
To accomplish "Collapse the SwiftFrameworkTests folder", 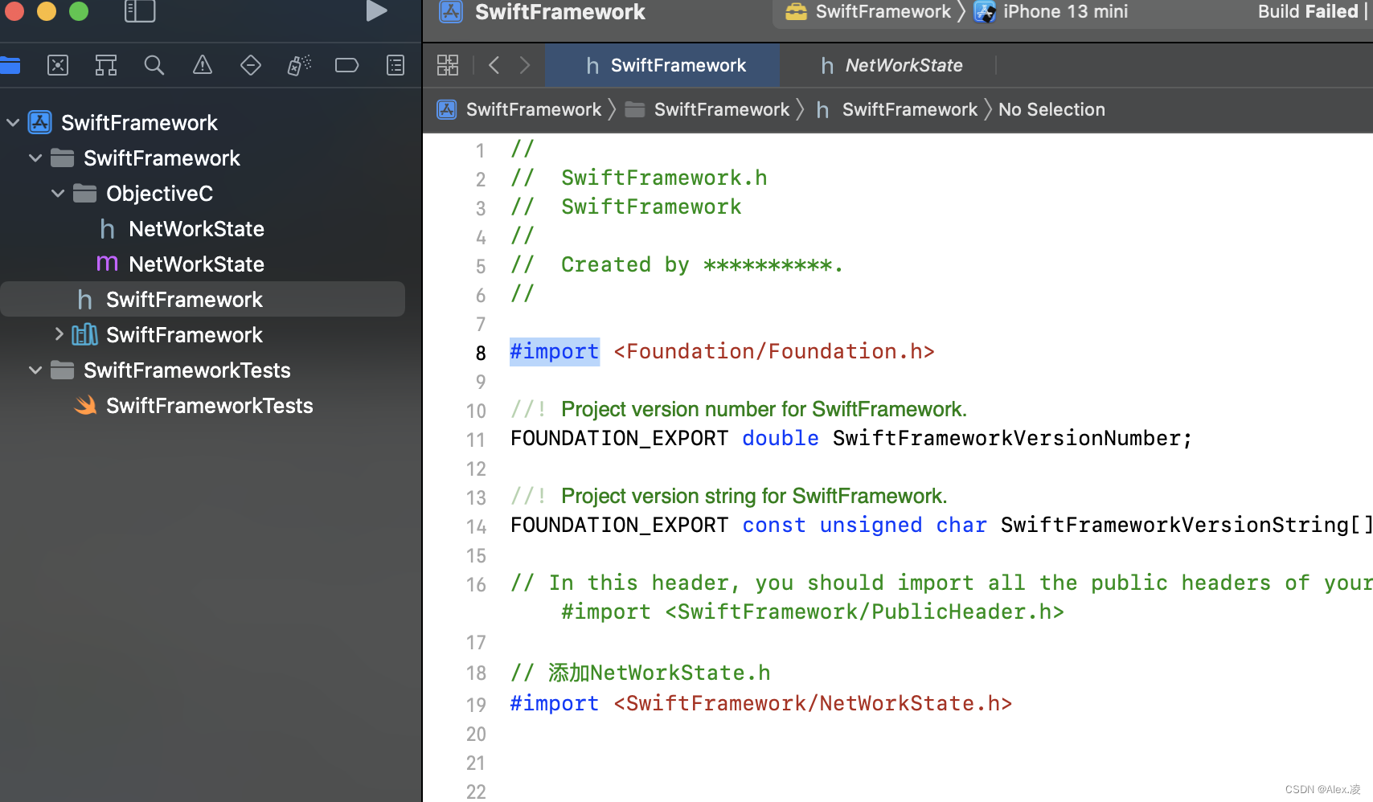I will click(x=35, y=370).
